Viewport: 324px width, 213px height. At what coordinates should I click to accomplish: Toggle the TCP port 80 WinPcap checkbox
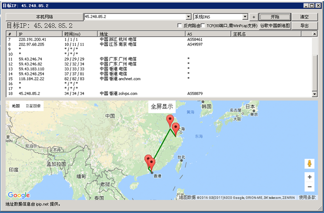[x=202, y=25]
